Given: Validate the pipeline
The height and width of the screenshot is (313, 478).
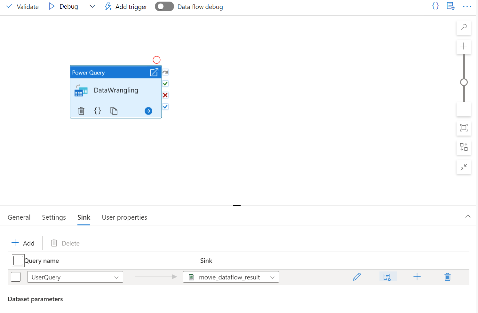Looking at the screenshot, I should pyautogui.click(x=22, y=6).
